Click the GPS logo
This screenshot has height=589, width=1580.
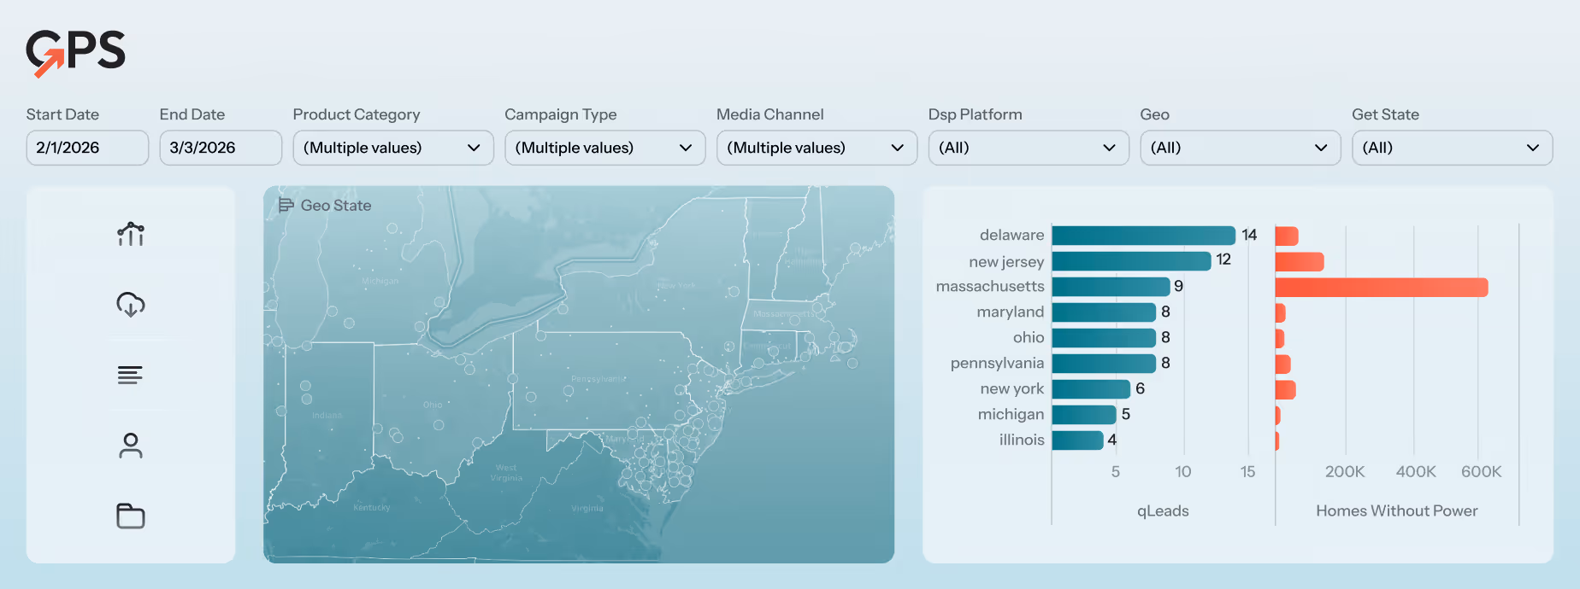[75, 53]
